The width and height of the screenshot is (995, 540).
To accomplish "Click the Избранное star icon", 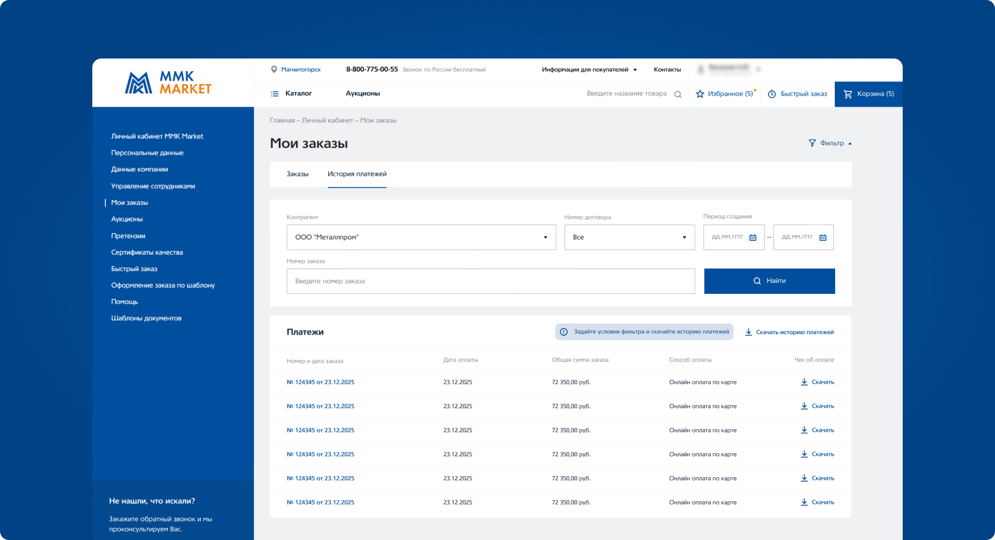I will (x=700, y=94).
